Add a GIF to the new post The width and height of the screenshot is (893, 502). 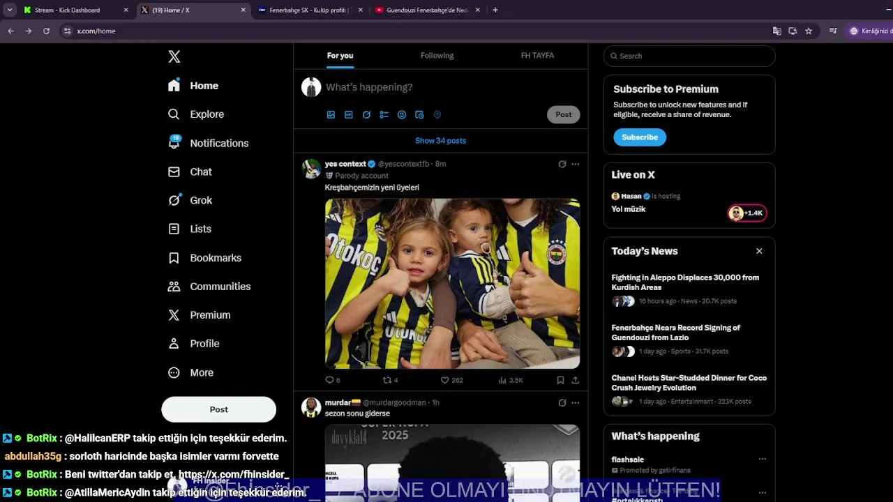pyautogui.click(x=349, y=115)
